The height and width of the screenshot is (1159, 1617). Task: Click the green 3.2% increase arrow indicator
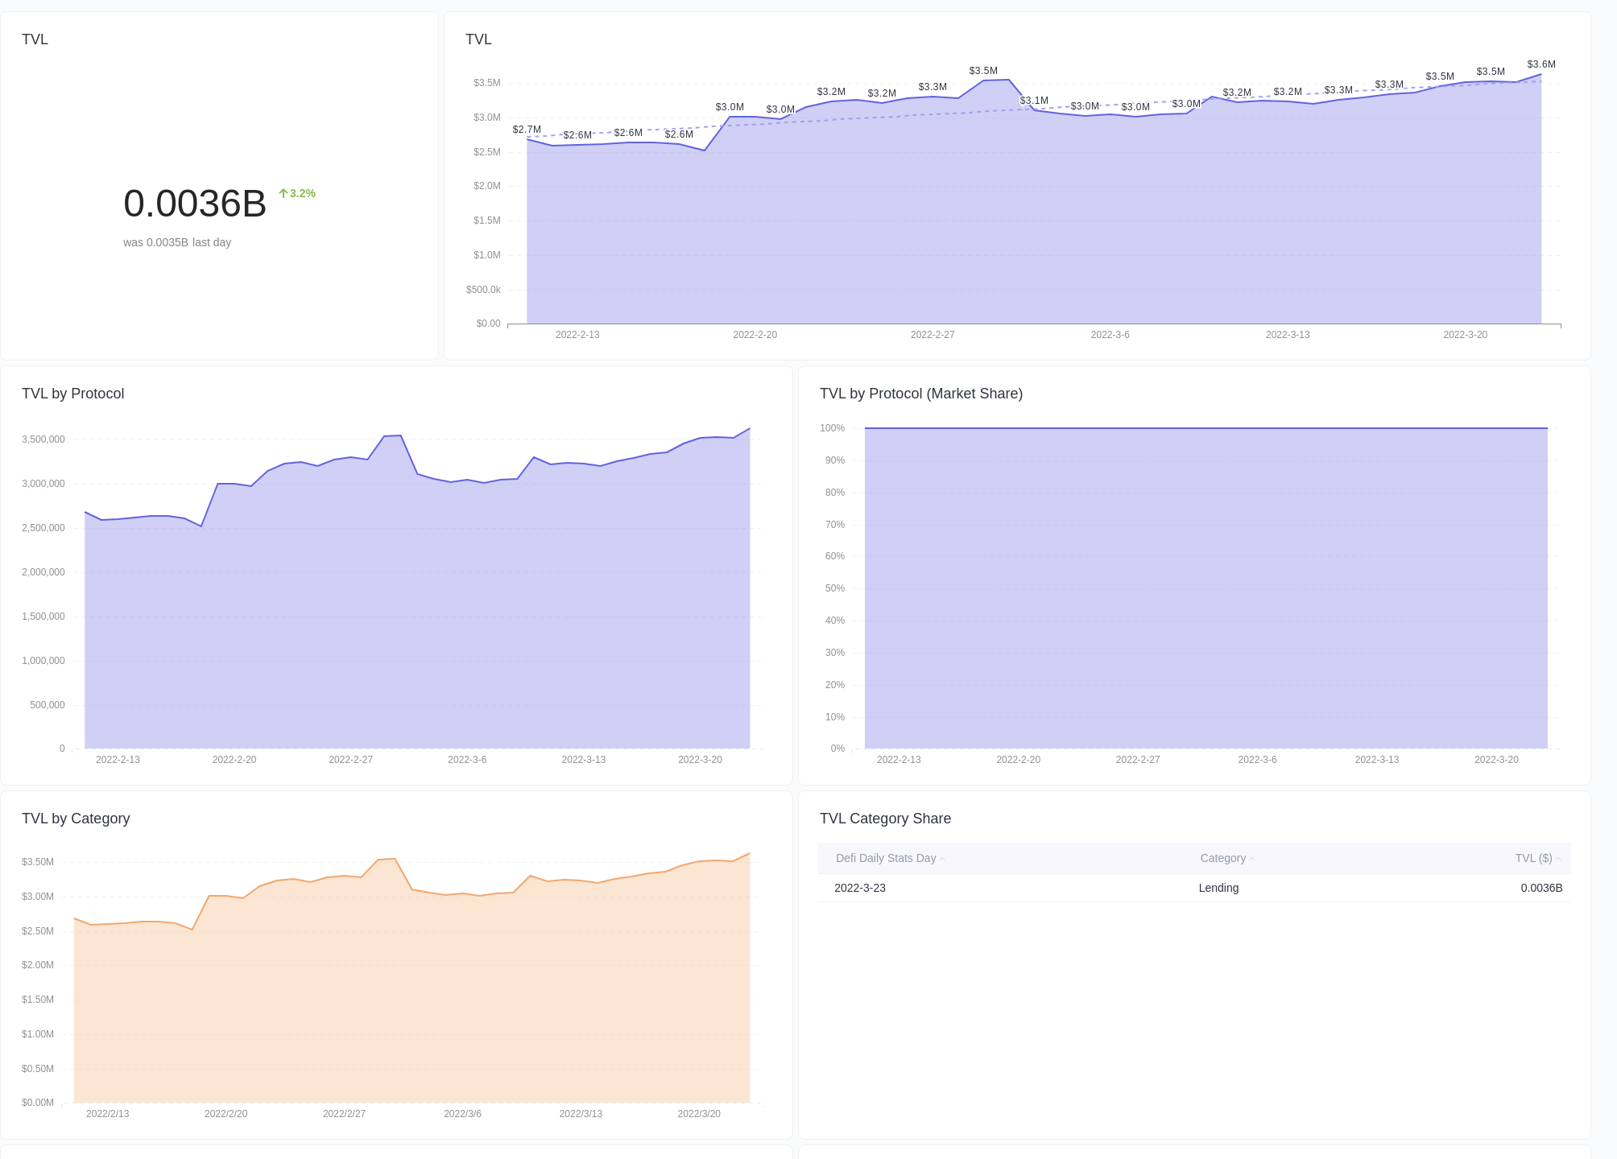(x=296, y=192)
